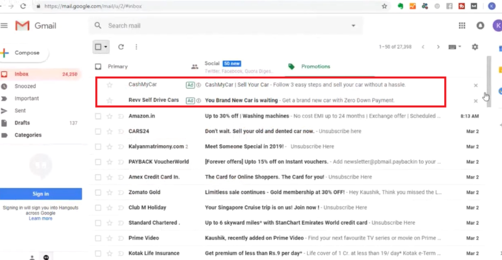Open the main menu hamburger icon

pos(4,26)
